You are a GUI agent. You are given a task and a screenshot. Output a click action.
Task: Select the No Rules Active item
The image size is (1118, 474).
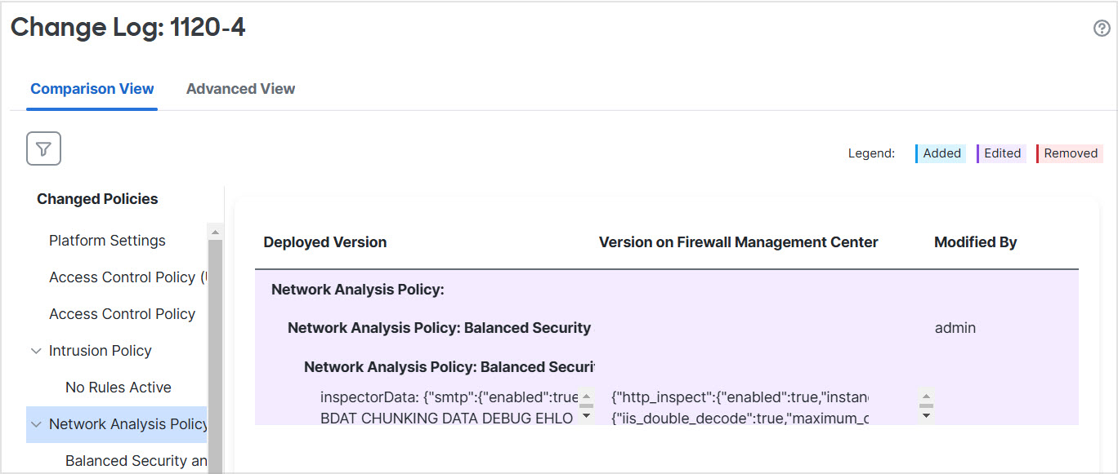118,388
